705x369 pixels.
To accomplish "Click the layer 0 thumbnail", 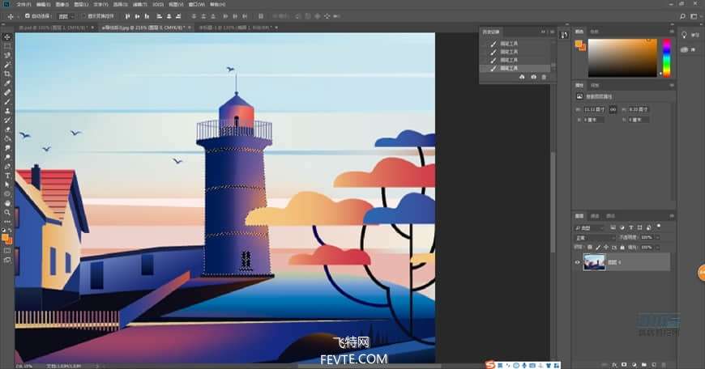I will [594, 262].
